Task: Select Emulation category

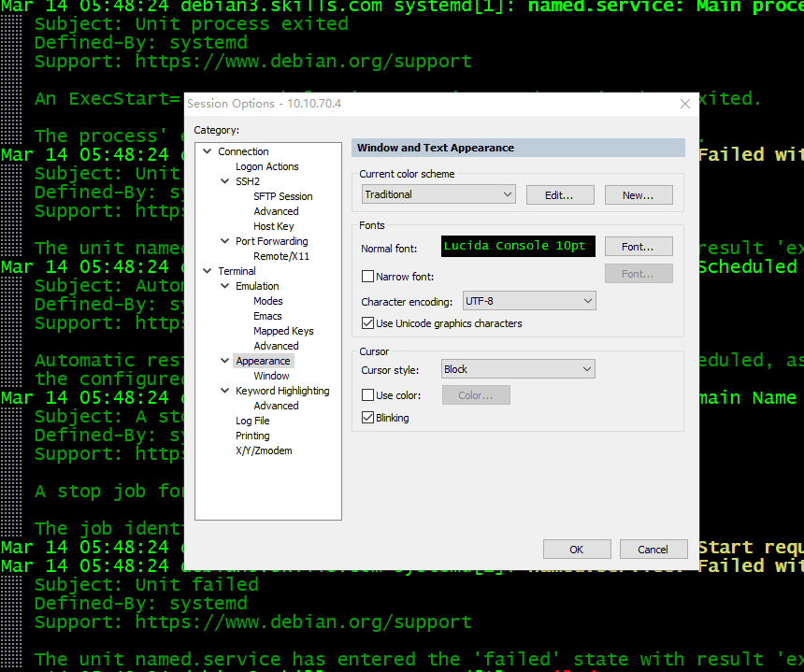Action: [257, 285]
